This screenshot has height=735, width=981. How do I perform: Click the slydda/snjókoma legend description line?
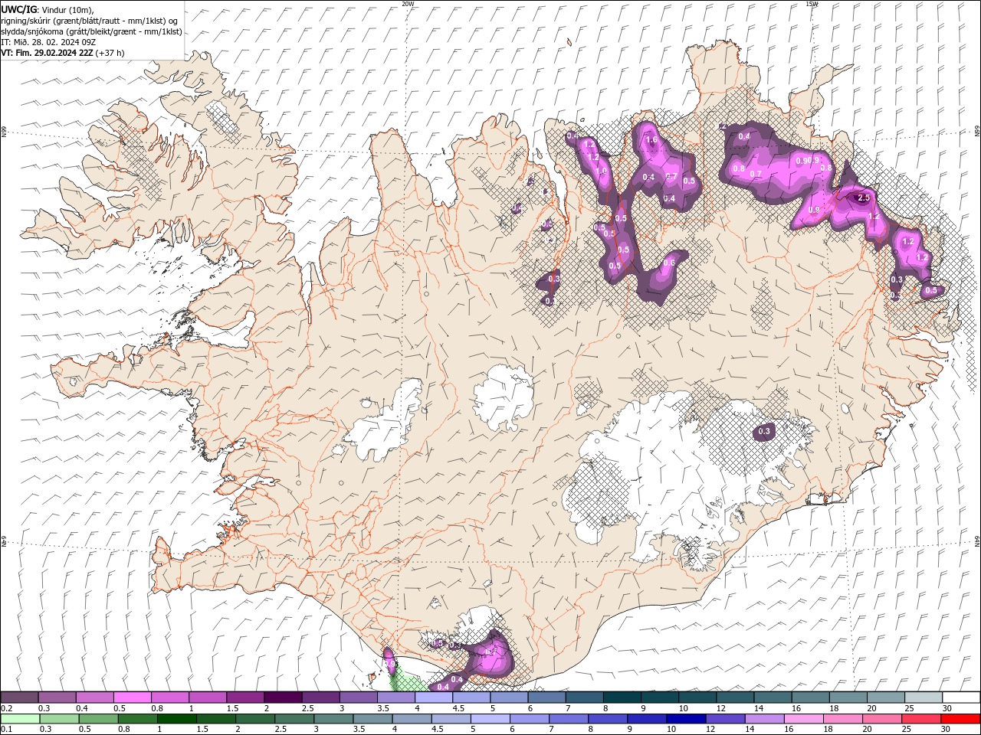click(x=91, y=31)
